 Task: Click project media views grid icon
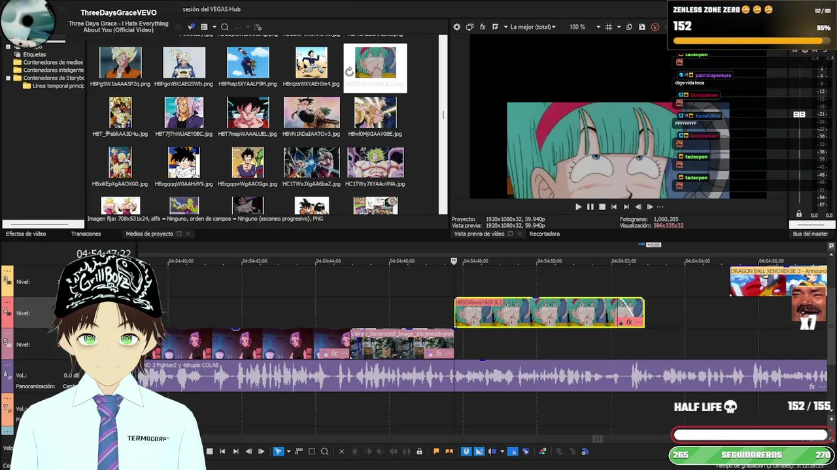pos(204,27)
